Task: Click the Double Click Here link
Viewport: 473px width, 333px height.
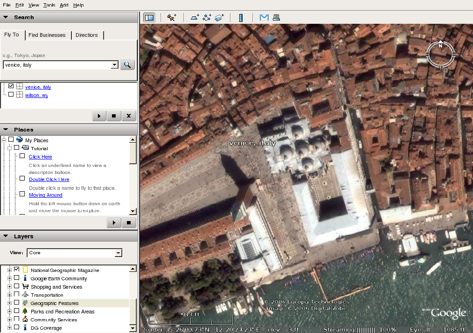Action: point(49,179)
